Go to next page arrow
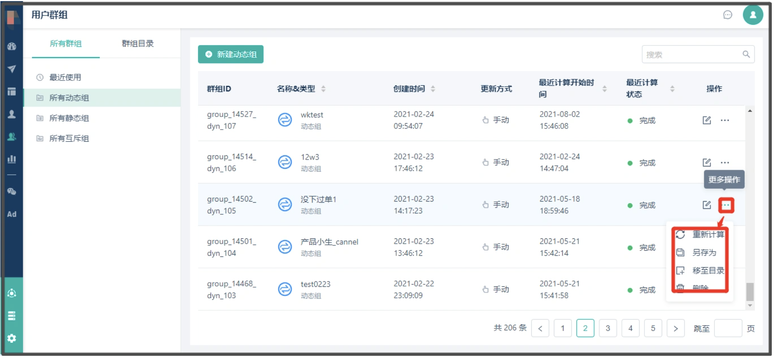 [x=676, y=328]
